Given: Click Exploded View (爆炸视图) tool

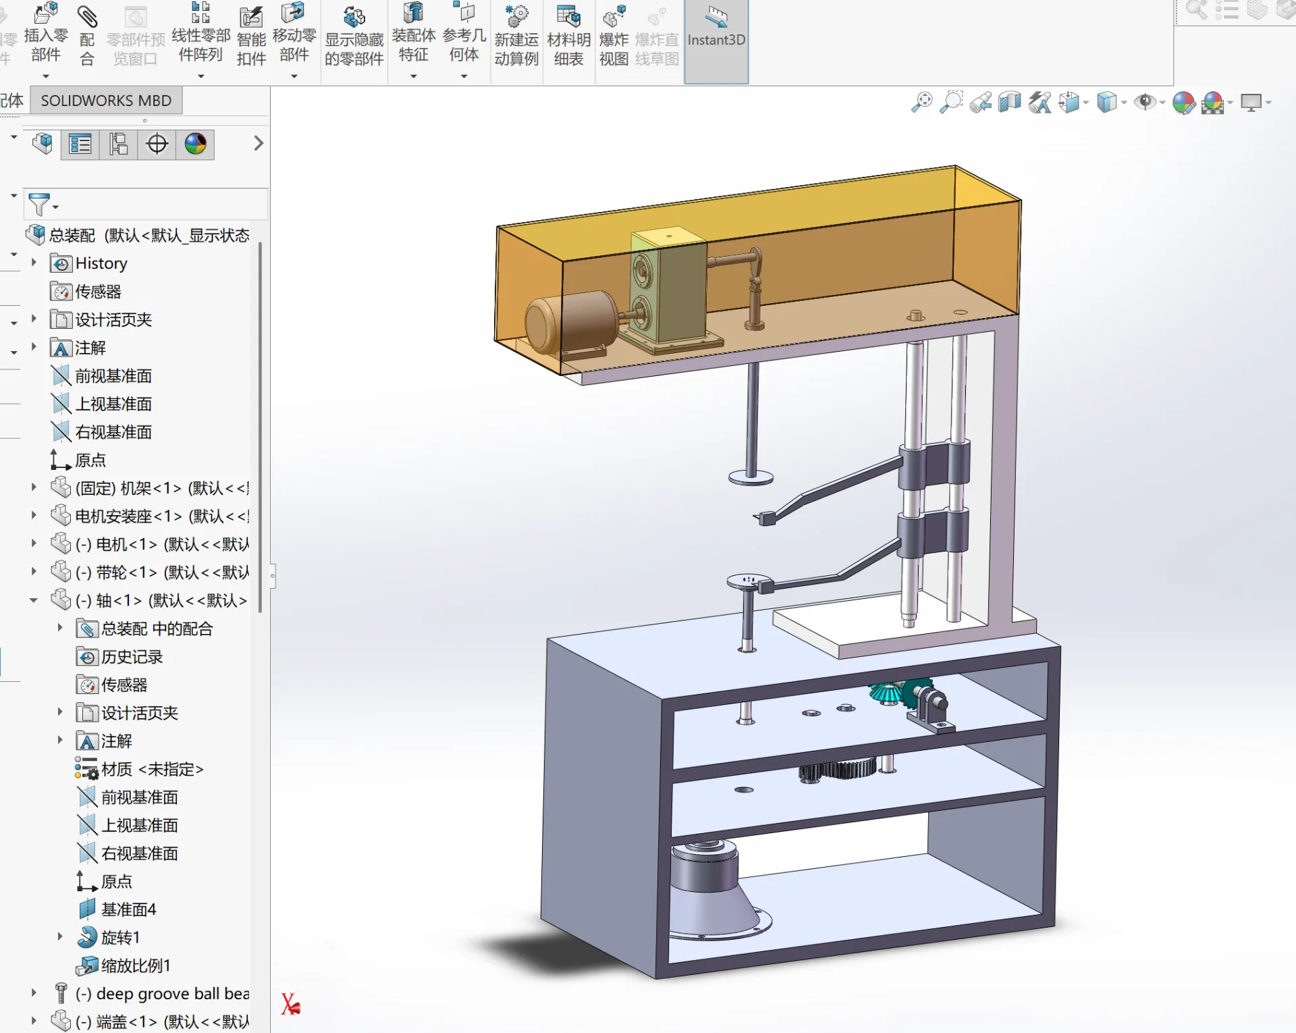Looking at the screenshot, I should click(614, 37).
